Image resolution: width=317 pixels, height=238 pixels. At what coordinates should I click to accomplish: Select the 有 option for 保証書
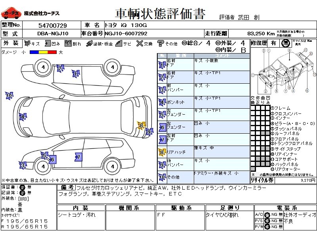[x=22, y=187]
